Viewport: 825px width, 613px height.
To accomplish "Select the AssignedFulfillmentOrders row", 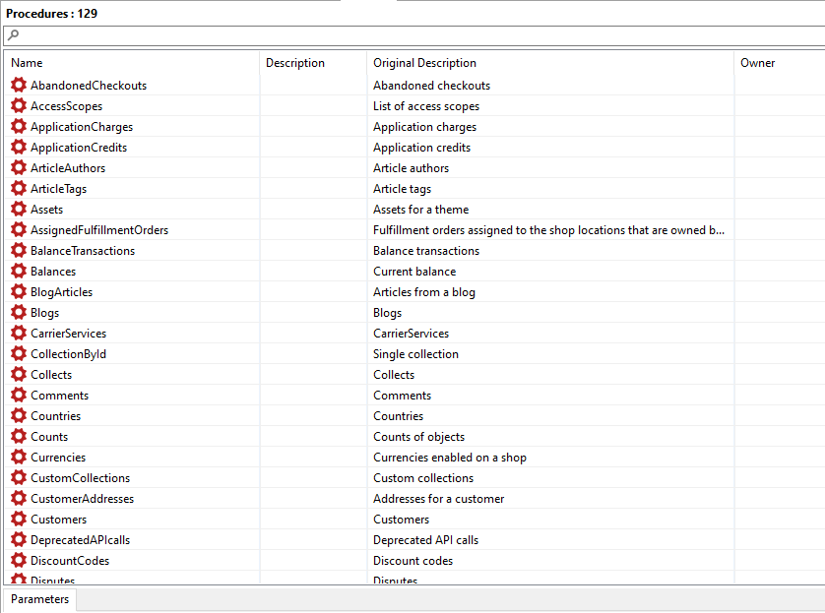I will (x=99, y=230).
